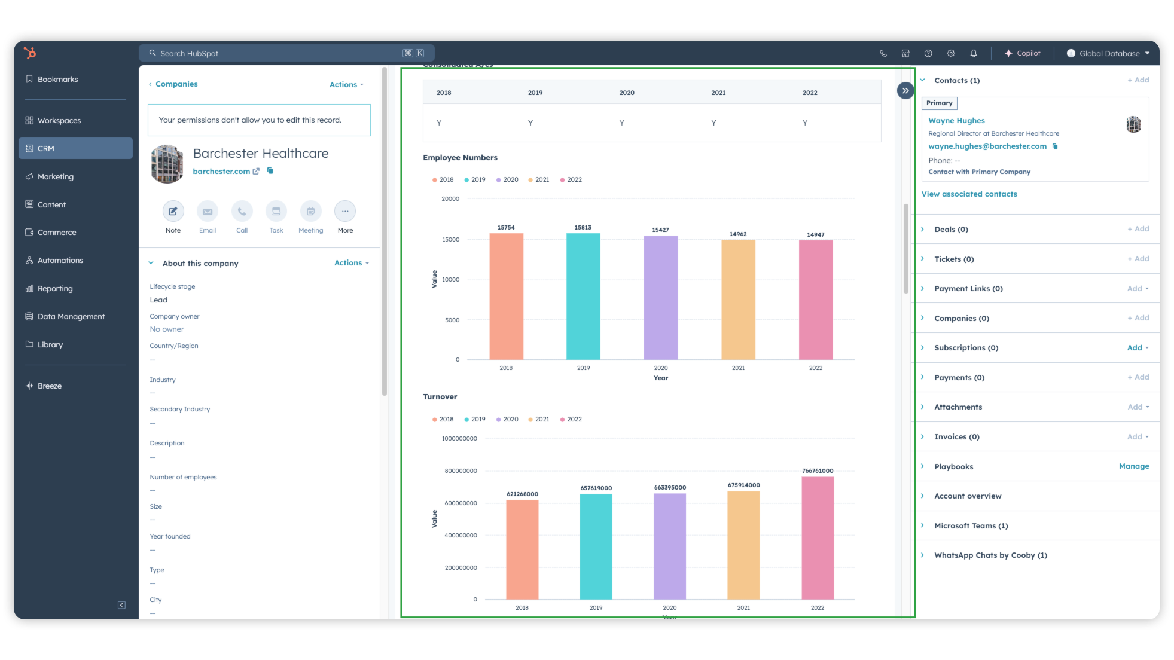This screenshot has width=1174, height=660.
Task: Open Automations in the left navigation
Action: [60, 260]
